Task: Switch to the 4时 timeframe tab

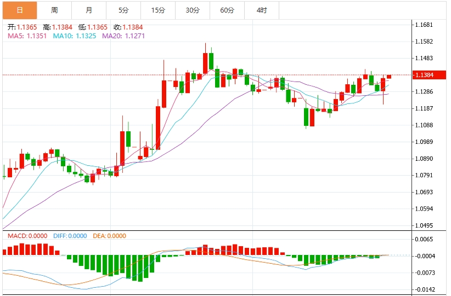Action: [262, 10]
